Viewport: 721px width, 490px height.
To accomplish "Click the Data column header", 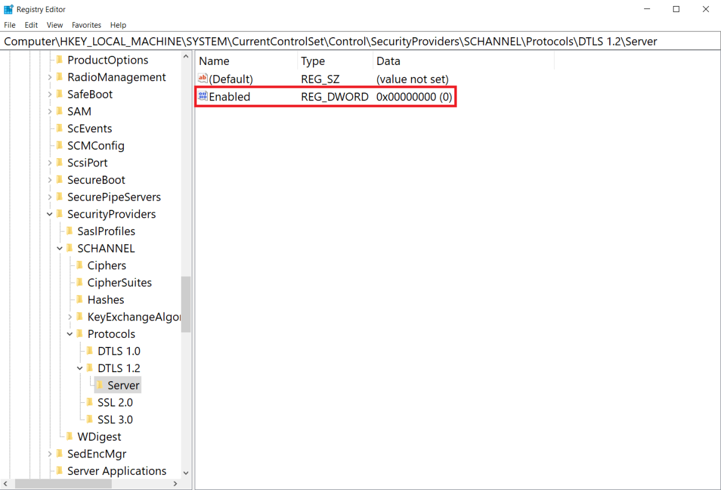I will [463, 61].
